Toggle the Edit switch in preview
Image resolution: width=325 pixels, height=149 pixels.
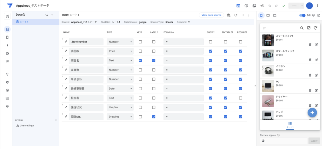302,15
